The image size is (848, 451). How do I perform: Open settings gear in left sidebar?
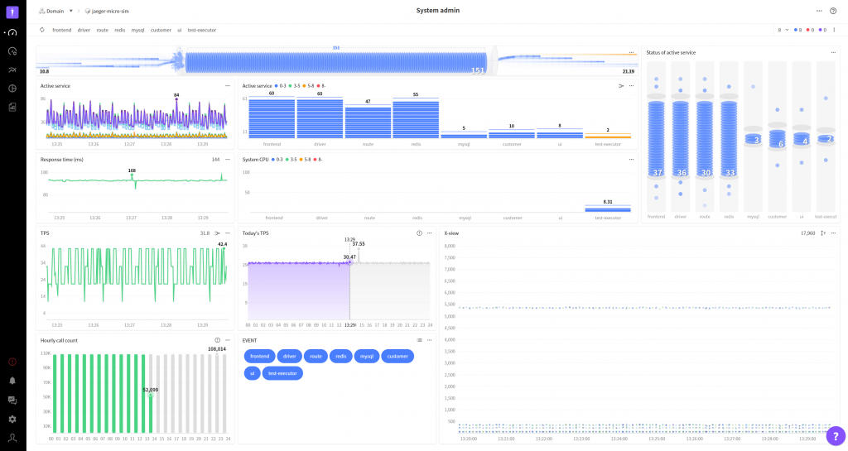[12, 419]
